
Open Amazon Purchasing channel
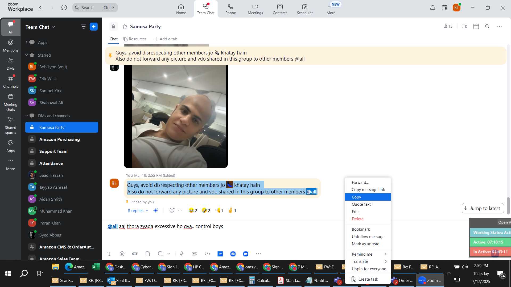click(x=62, y=139)
